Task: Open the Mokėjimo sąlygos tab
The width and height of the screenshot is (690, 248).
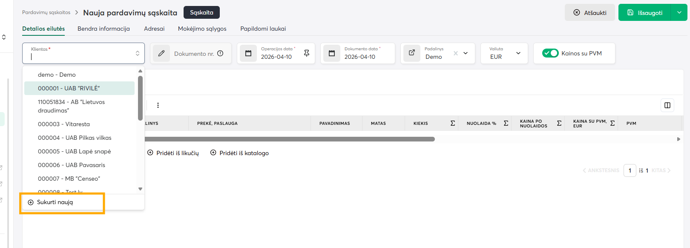Action: coord(202,29)
